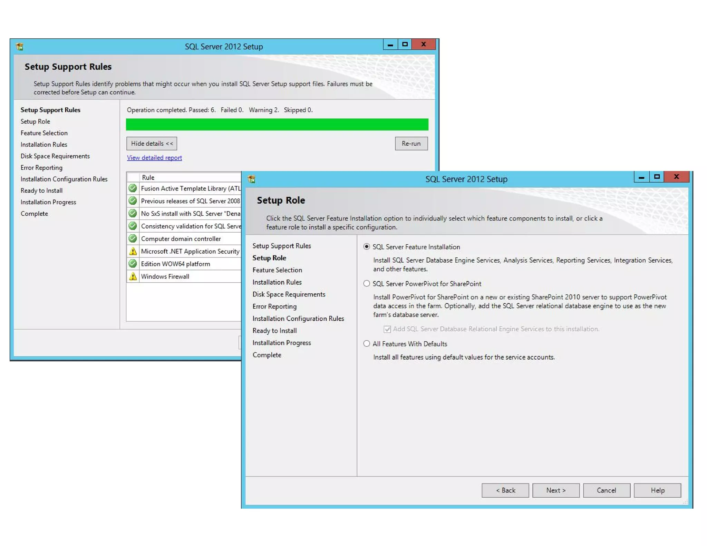
Task: Select the SQL Server Feature Installation radio button
Action: [367, 247]
